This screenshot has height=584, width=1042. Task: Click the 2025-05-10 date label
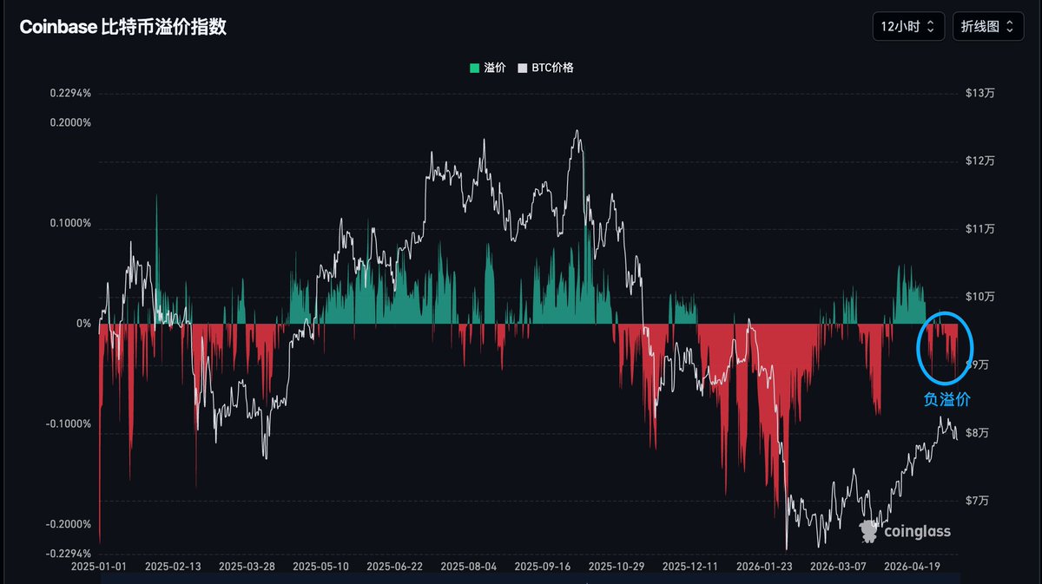coord(320,567)
